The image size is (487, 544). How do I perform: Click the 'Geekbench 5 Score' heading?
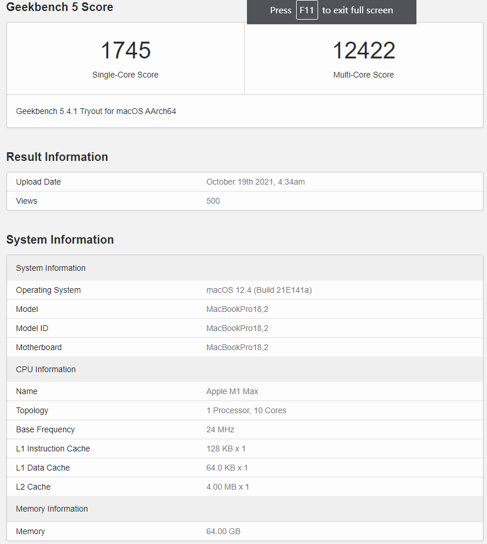[60, 8]
